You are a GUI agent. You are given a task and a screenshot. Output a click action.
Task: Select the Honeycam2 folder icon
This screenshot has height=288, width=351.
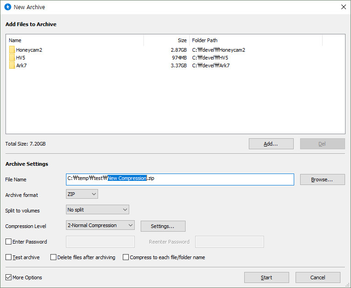point(12,49)
